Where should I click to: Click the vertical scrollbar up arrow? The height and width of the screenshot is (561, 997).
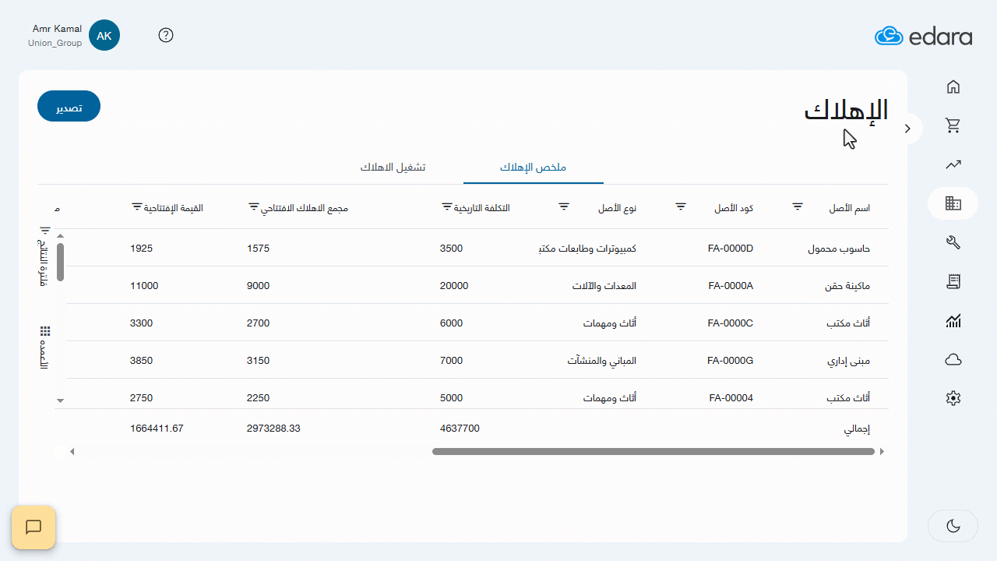coord(61,235)
